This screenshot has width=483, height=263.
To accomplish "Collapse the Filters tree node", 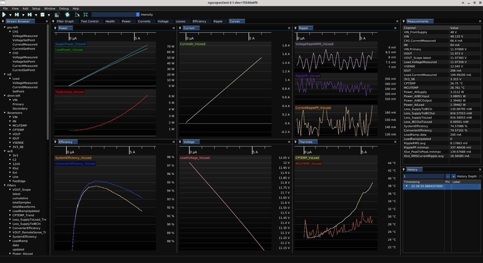I will tap(5, 185).
